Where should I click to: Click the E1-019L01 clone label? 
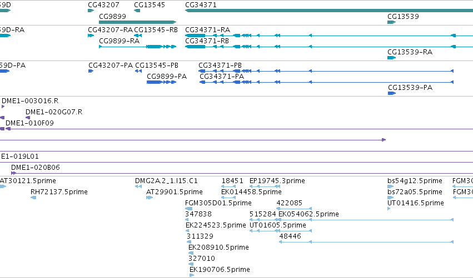(20, 156)
